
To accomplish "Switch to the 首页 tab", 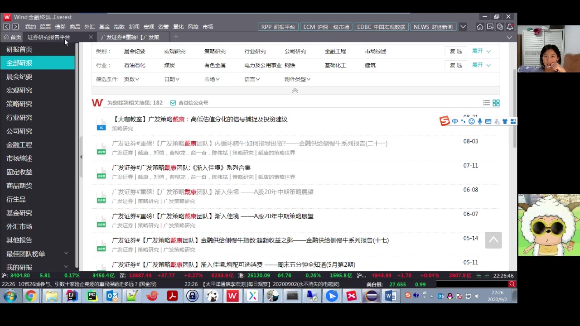I will coord(12,37).
